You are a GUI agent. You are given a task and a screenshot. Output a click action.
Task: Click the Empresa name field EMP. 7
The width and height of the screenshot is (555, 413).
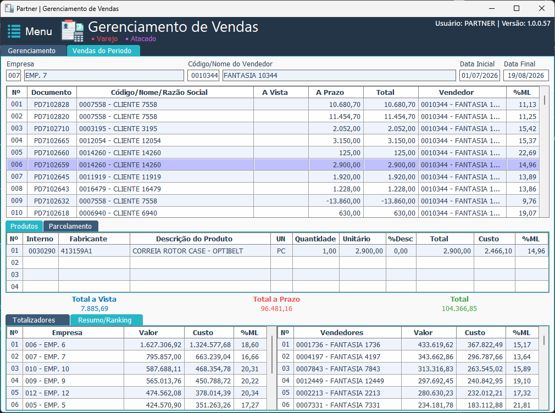(104, 75)
